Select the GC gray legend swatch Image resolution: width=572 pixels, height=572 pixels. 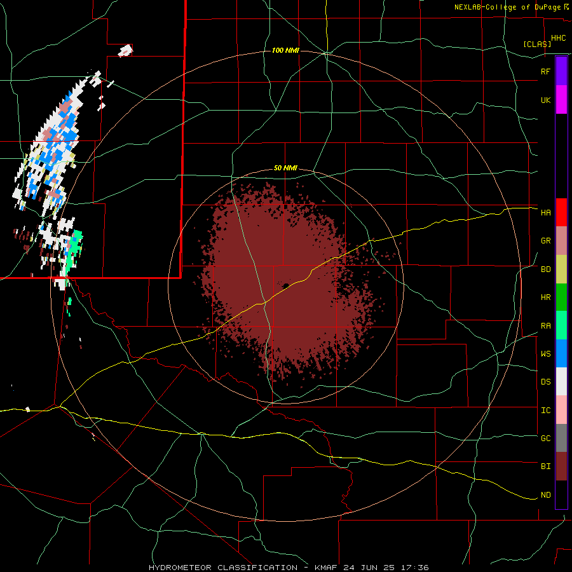(x=561, y=438)
